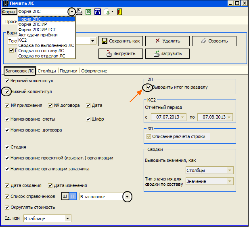Select 'КС2' from the form list
Viewport: 249px width, 227px height.
tap(22, 40)
